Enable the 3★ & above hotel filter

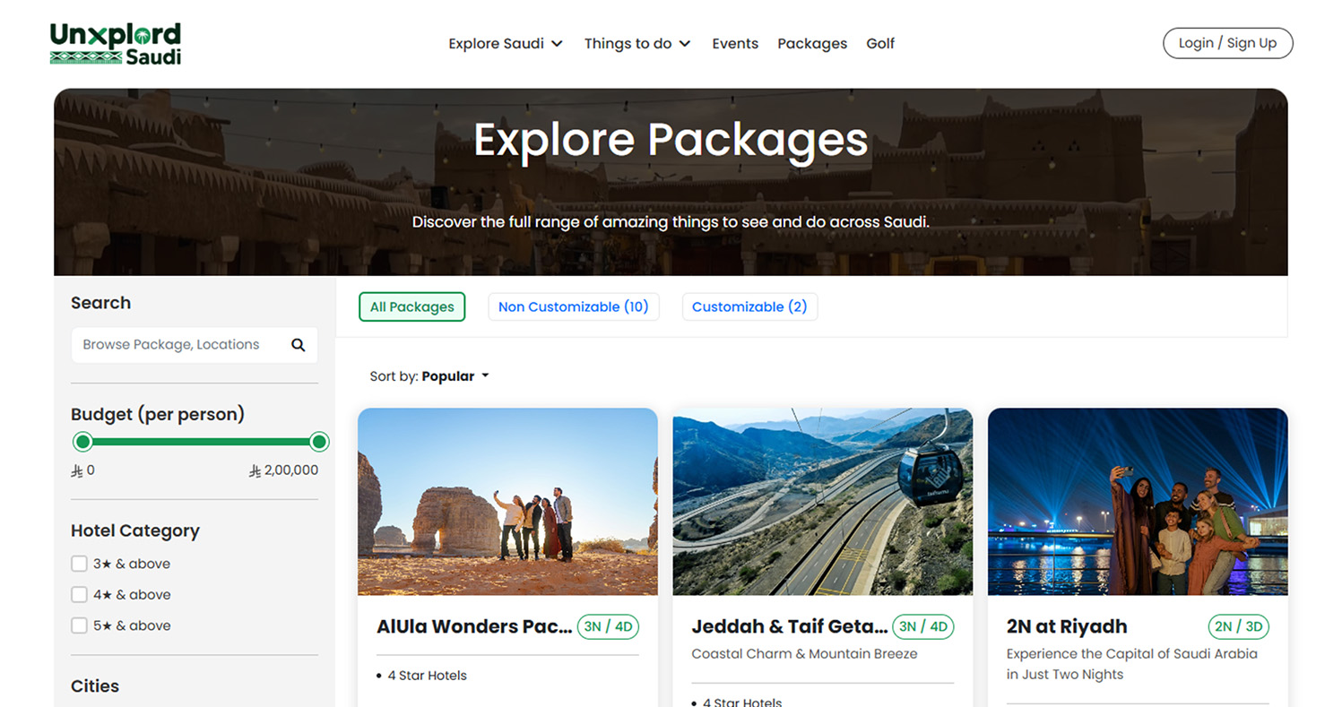pos(79,564)
